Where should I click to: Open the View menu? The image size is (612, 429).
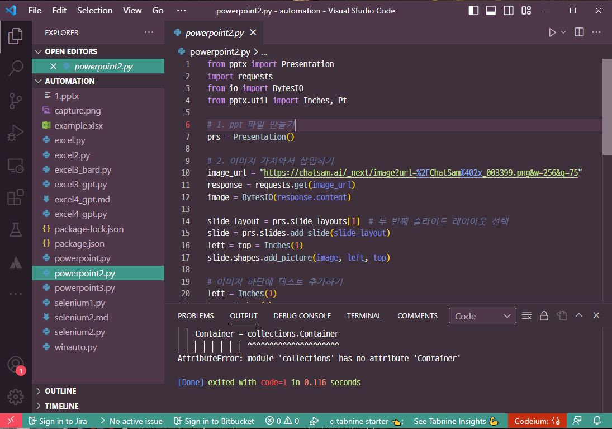132,11
